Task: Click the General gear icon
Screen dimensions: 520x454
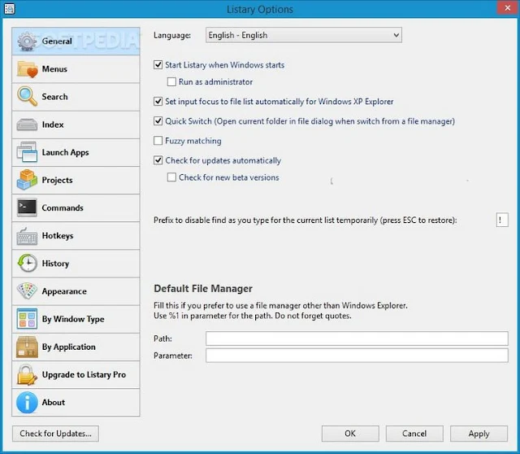Action: pyautogui.click(x=27, y=41)
